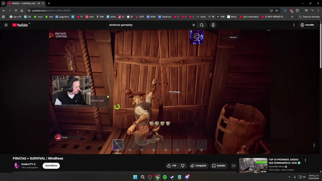Image resolution: width=322 pixels, height=181 pixels.
Task: View site information icon in address bar
Action: pyautogui.click(x=29, y=11)
